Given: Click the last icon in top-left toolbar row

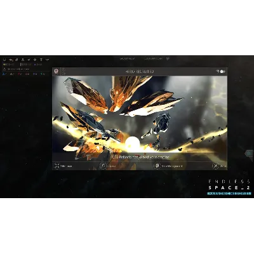Looking at the screenshot, I should point(48,60).
